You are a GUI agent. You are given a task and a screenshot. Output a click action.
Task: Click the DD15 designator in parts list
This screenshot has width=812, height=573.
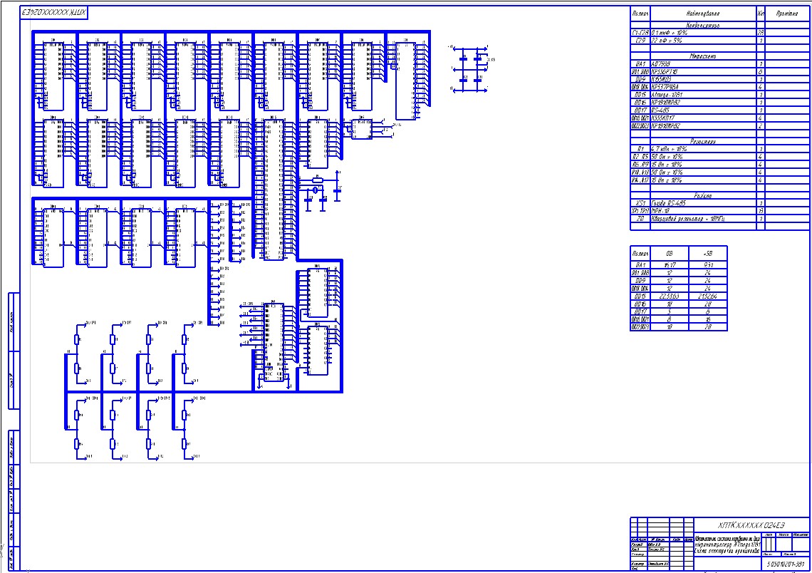click(x=640, y=95)
